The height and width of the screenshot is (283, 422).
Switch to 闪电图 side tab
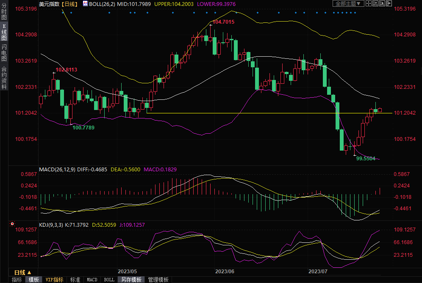pos(4,52)
